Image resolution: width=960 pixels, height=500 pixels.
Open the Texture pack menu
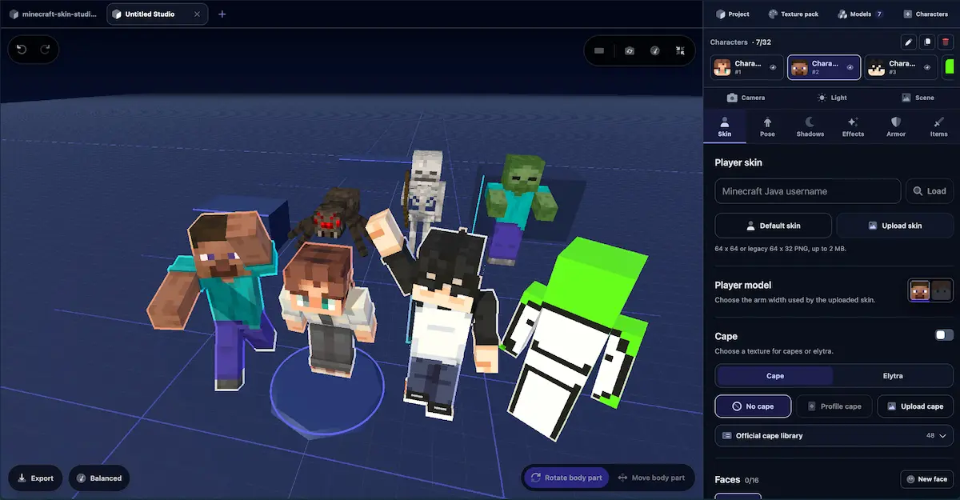(x=795, y=14)
